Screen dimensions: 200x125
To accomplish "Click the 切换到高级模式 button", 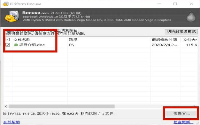I will (181, 32).
